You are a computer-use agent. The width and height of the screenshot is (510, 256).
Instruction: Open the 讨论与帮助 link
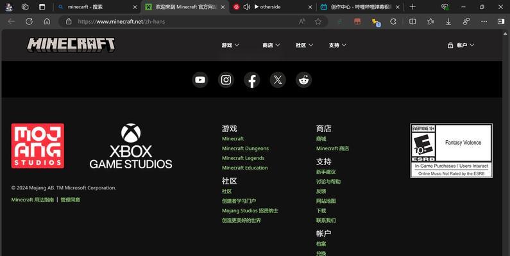pos(328,181)
